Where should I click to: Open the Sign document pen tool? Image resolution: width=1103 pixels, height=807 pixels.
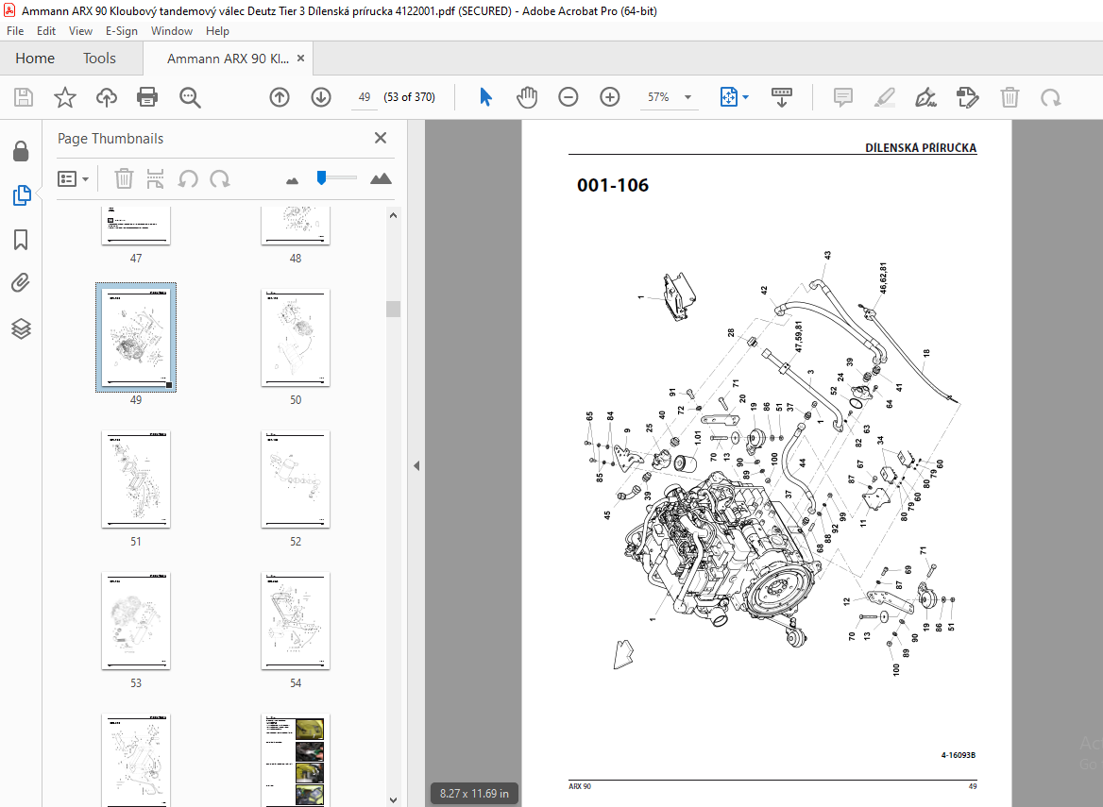[x=925, y=97]
